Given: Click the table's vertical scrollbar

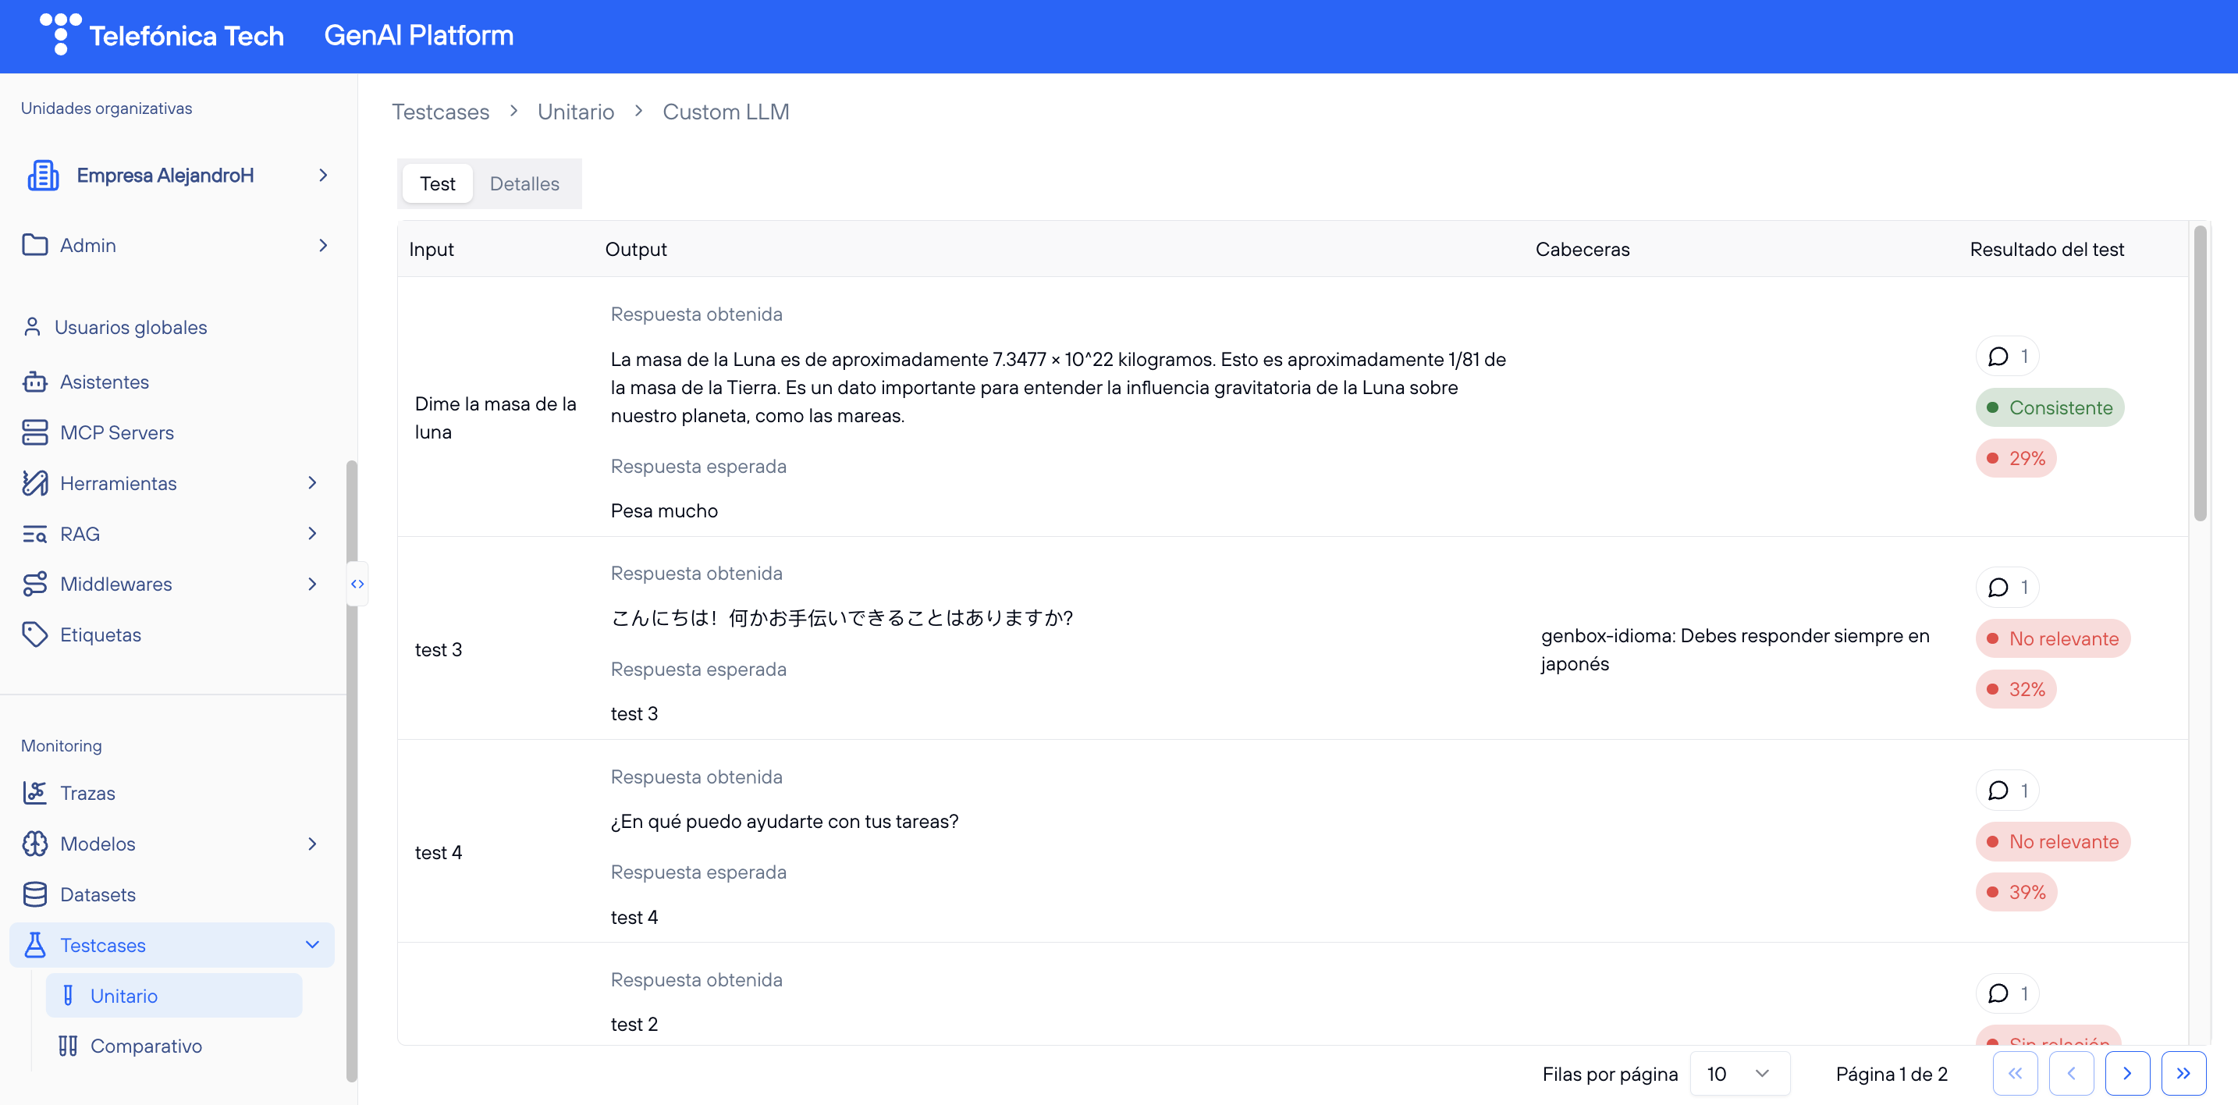Looking at the screenshot, I should 2200,374.
